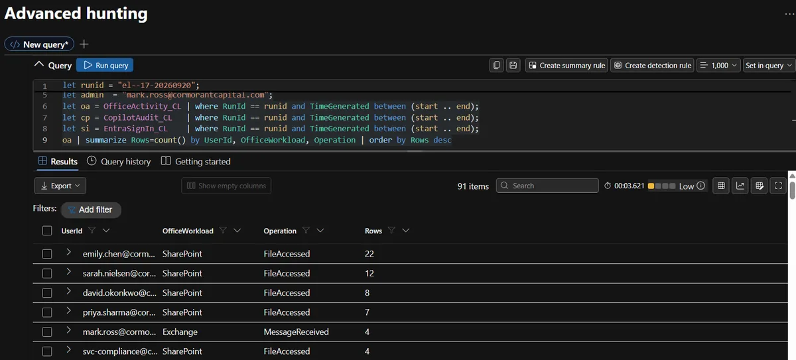Open the Getting started tab
Screen dimensions: 796x360
coord(196,161)
